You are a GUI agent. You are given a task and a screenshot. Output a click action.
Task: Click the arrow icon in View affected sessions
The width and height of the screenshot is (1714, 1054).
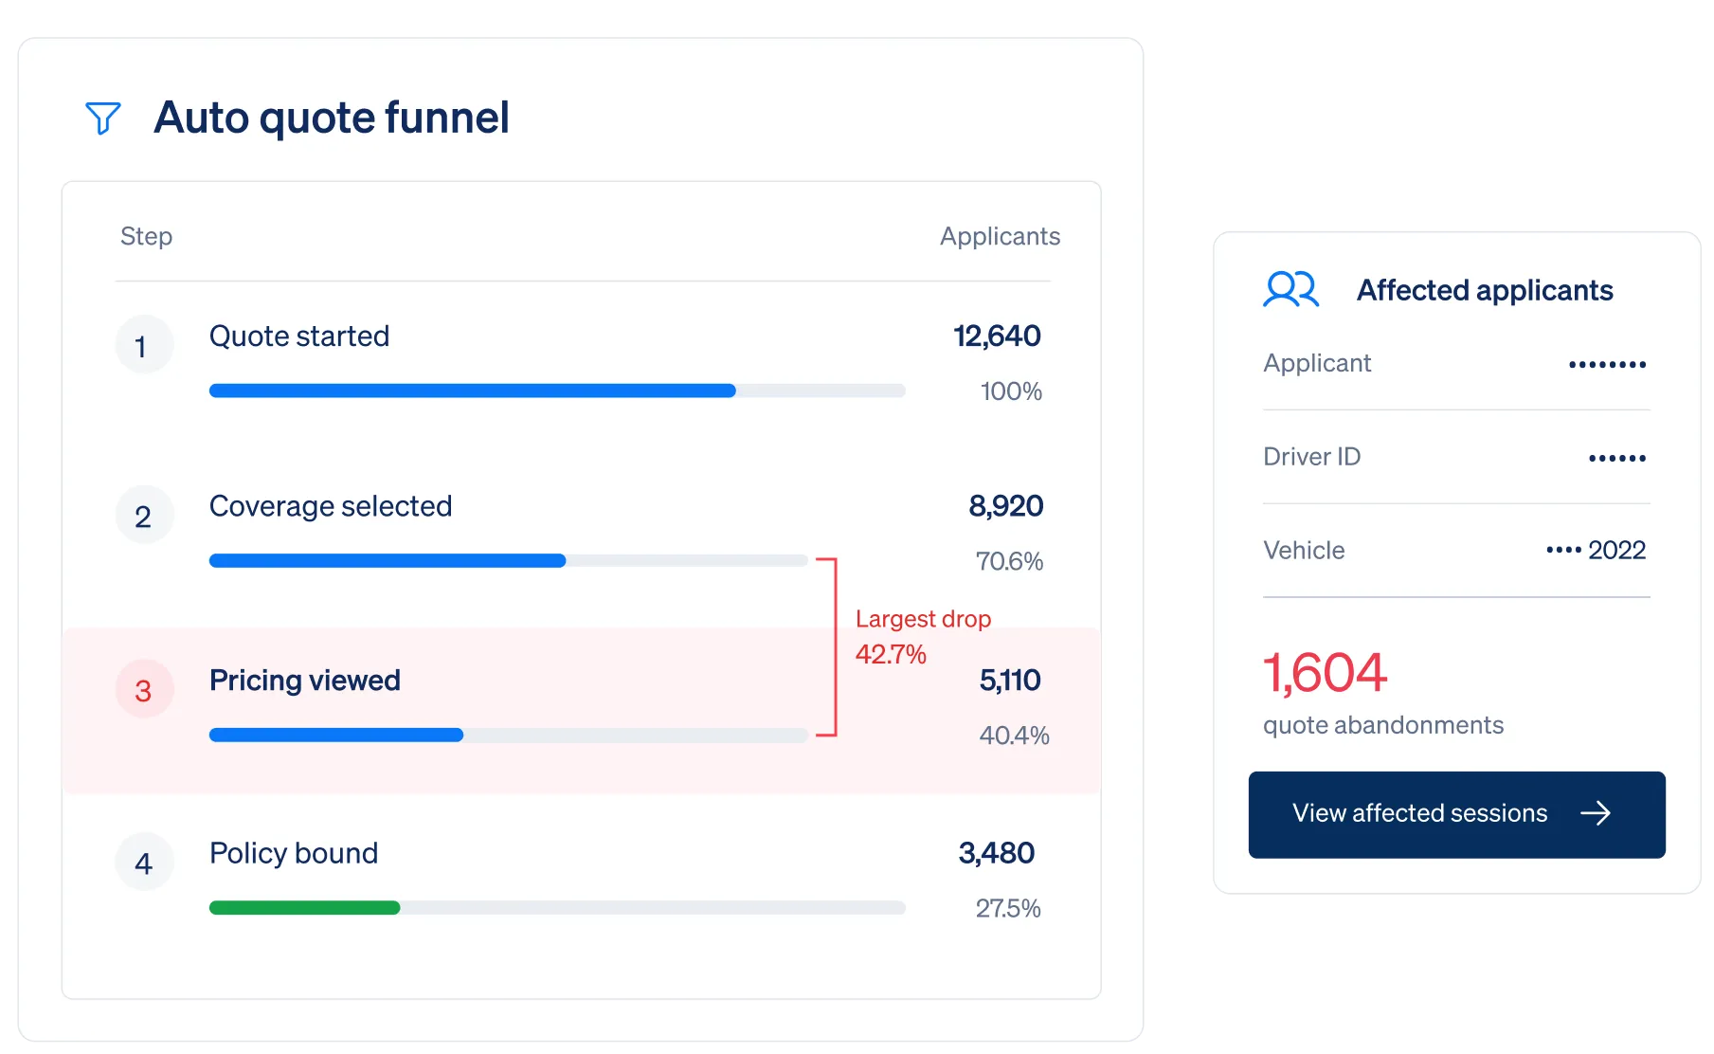[x=1596, y=813]
